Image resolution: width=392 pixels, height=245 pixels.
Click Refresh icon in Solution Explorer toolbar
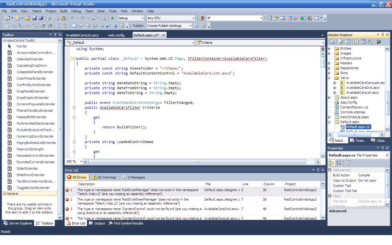(348, 42)
